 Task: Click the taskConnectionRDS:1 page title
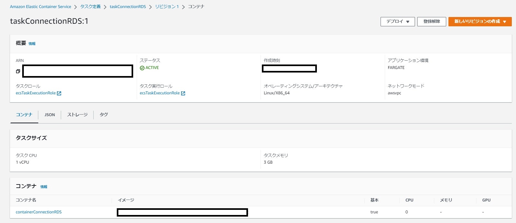point(49,21)
